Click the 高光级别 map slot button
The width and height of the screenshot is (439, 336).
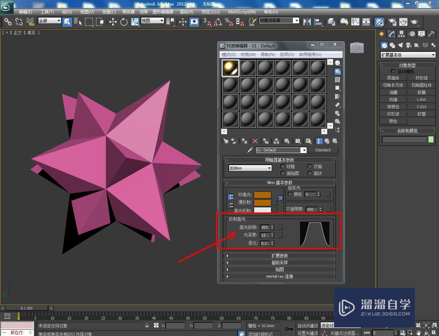280,227
